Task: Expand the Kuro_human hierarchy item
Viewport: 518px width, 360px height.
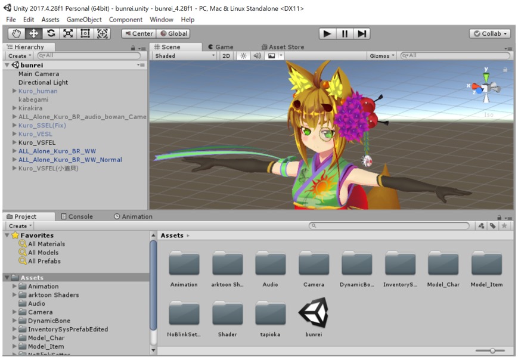Action: point(14,91)
